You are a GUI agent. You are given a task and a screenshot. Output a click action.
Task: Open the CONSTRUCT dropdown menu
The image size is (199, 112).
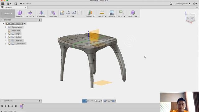[x=90, y=16]
